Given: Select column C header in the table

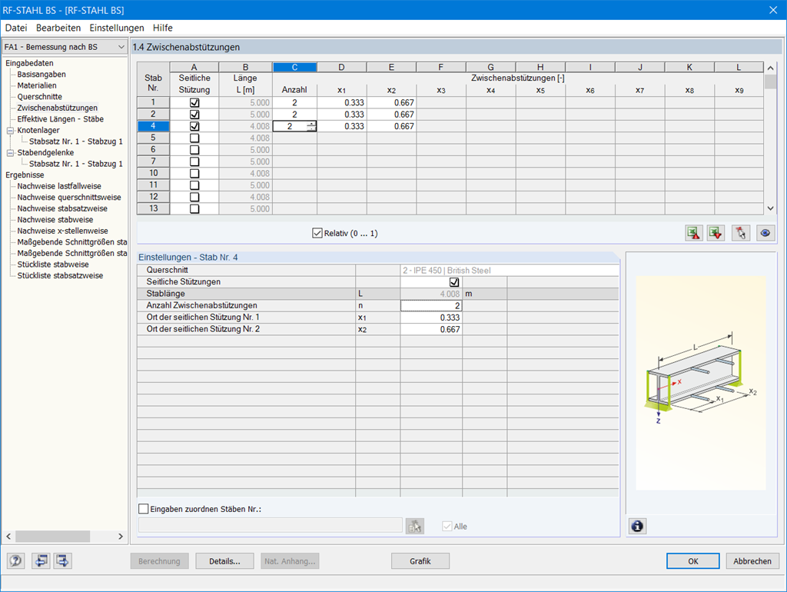Looking at the screenshot, I should (294, 68).
